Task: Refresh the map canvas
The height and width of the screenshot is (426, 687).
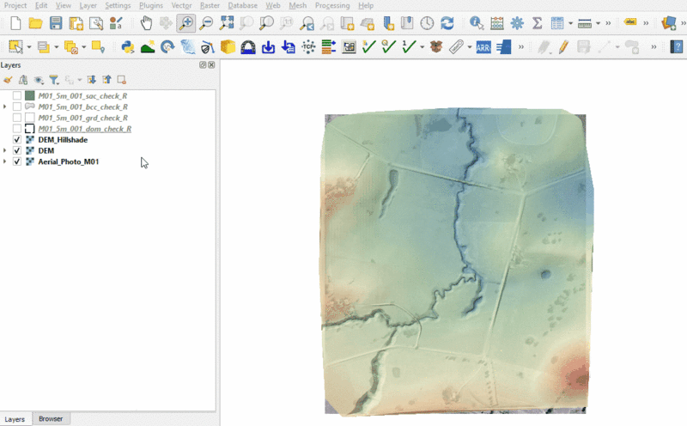Action: coord(447,23)
